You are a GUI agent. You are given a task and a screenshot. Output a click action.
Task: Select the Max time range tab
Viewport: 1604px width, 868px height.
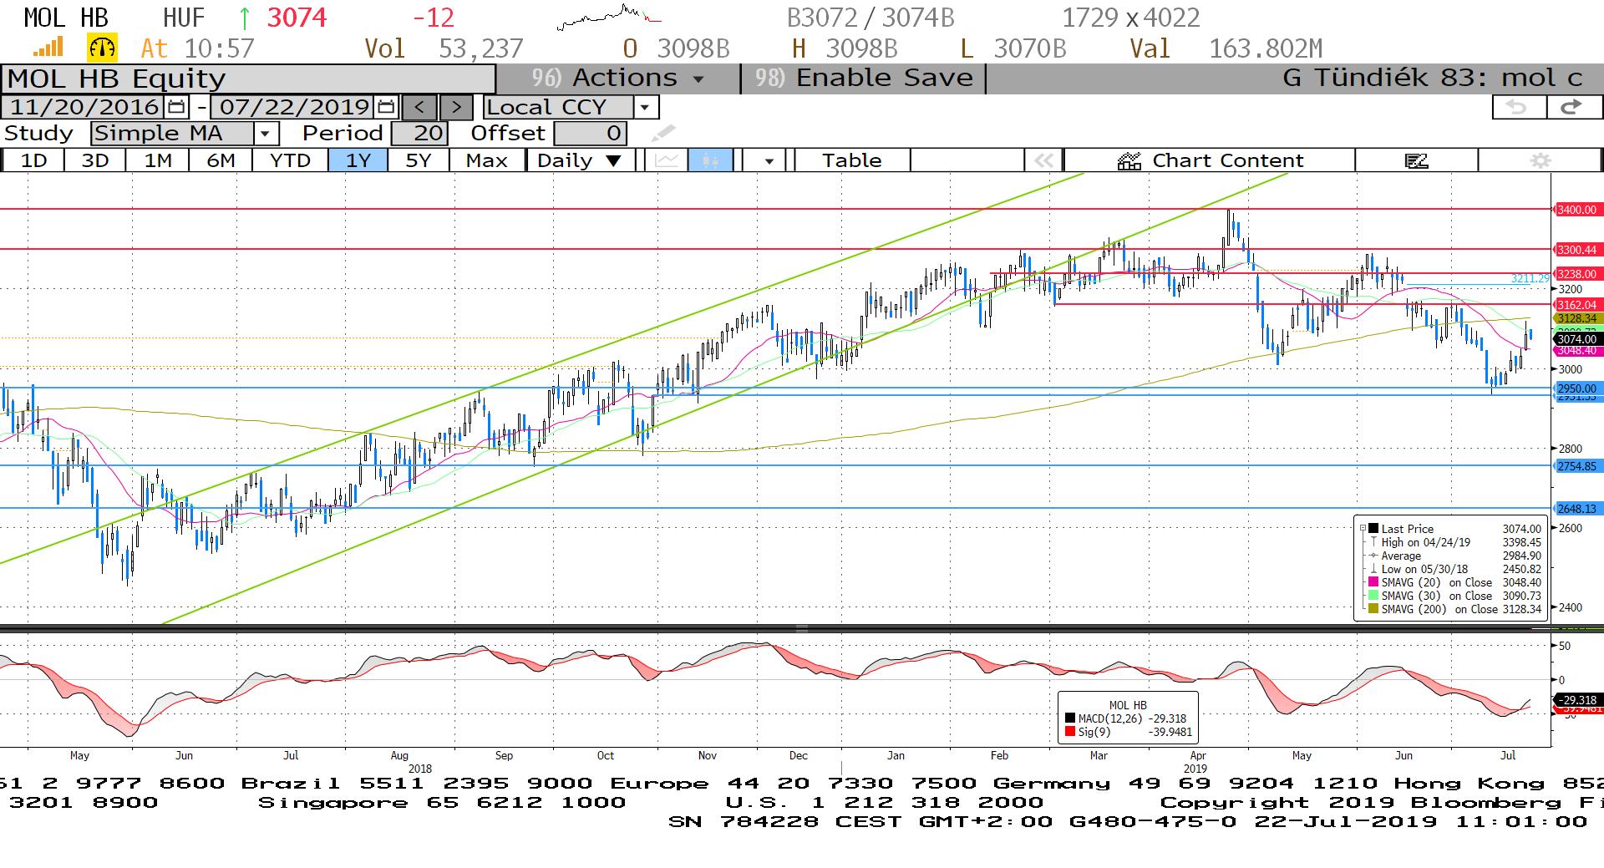(487, 160)
